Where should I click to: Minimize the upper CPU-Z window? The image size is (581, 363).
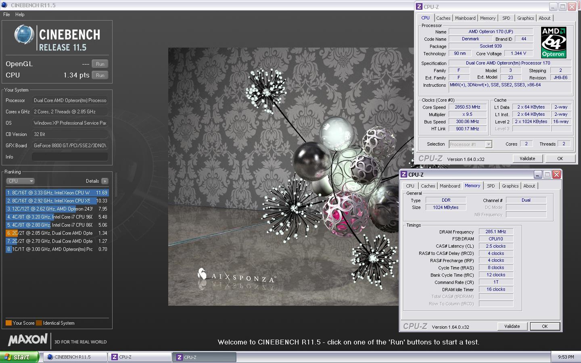[553, 7]
